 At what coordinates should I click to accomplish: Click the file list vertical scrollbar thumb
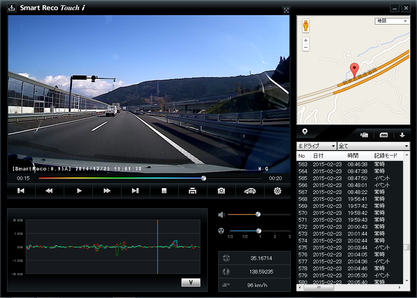[406, 247]
